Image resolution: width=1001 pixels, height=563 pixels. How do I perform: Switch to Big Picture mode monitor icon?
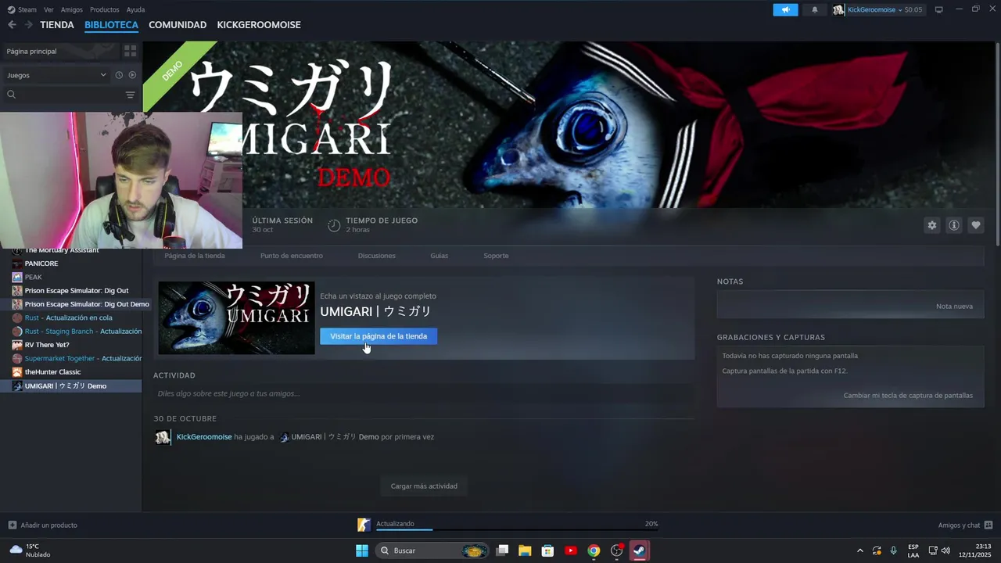938,9
